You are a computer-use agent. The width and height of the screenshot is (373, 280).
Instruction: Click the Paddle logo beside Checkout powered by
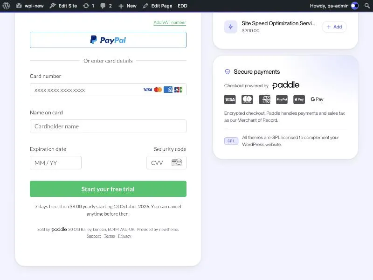286,85
